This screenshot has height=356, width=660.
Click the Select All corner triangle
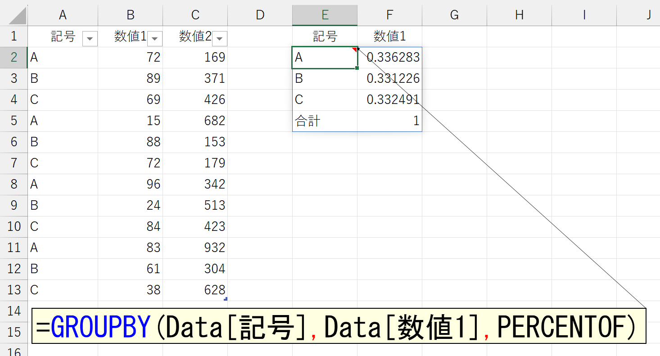click(x=17, y=16)
